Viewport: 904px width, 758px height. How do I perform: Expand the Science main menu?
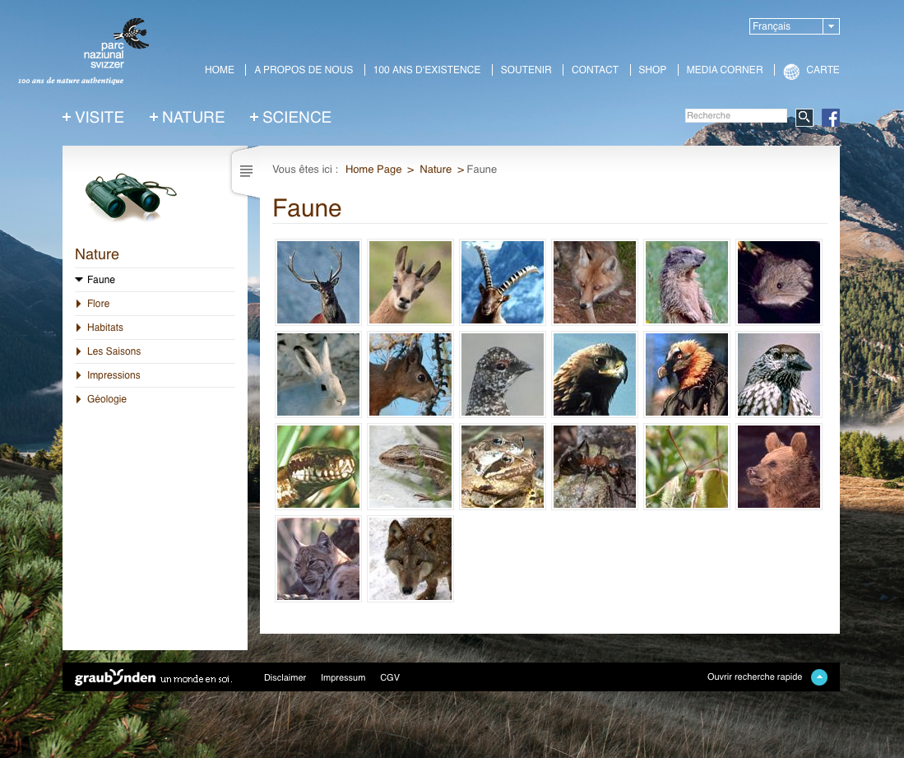(290, 118)
